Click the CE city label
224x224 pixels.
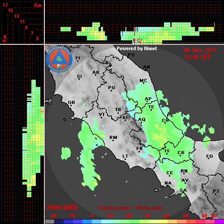[170, 173]
